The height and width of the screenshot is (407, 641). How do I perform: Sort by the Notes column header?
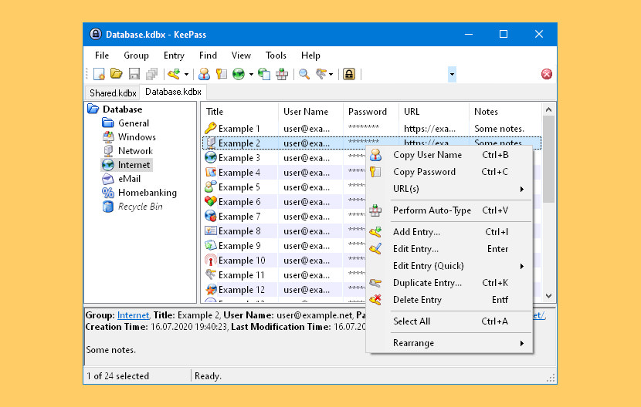505,112
